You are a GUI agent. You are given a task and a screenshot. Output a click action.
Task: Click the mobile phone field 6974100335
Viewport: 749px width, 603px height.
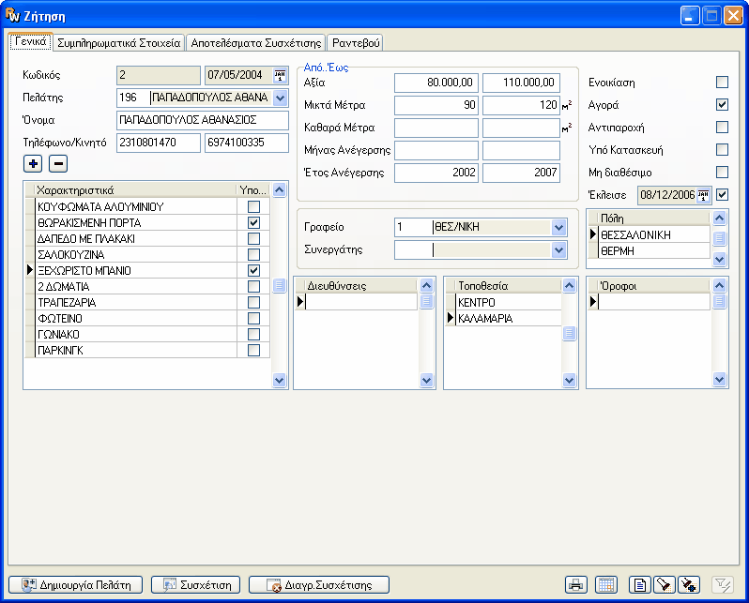247,143
